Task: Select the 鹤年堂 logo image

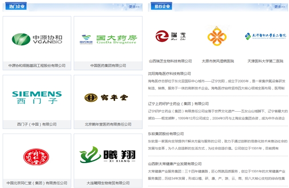Action: click(107, 97)
